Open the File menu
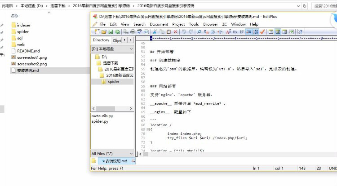Image resolution: width=337 pixels, height=186 pixels. tap(102, 24)
